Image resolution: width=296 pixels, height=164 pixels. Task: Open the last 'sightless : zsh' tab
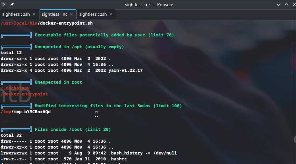tap(93, 14)
